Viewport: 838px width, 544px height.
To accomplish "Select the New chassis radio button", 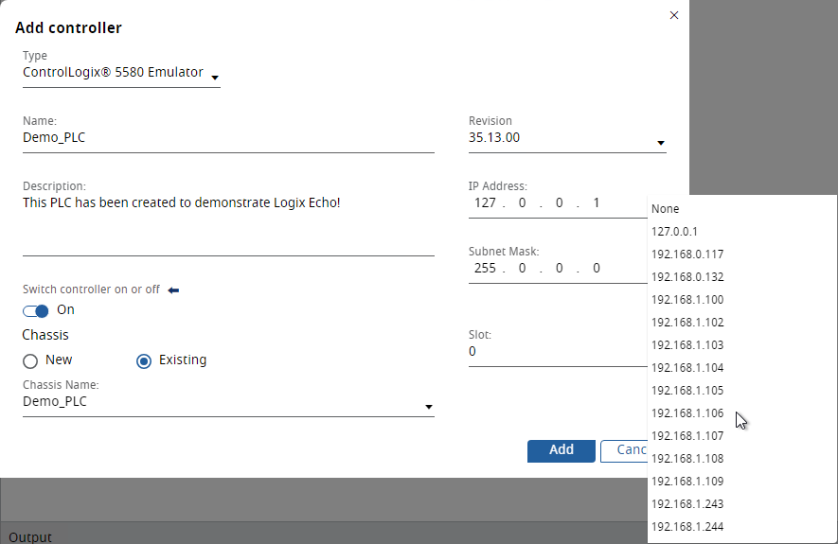I will (30, 361).
